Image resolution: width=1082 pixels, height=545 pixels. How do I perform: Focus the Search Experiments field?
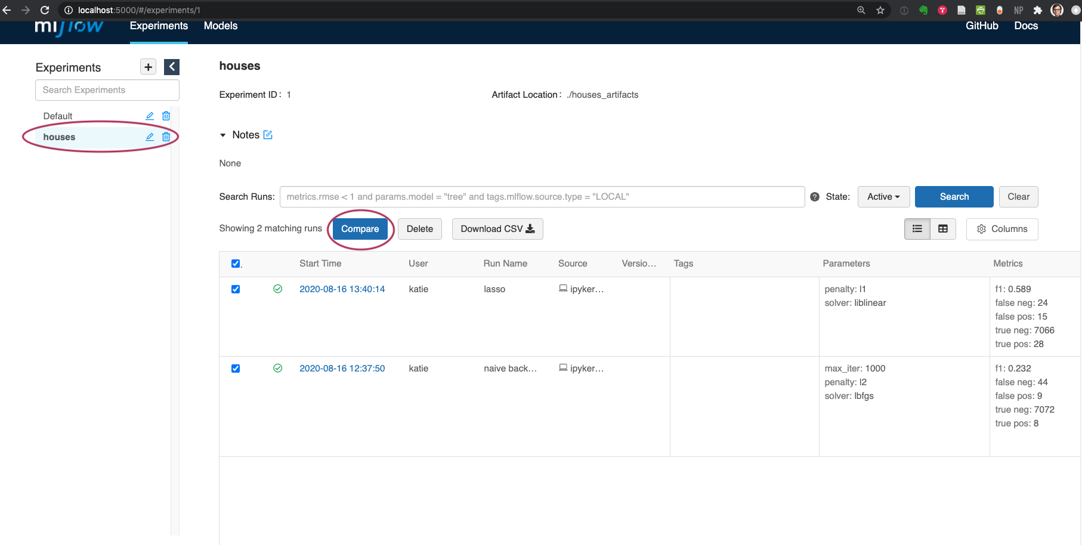click(x=107, y=90)
